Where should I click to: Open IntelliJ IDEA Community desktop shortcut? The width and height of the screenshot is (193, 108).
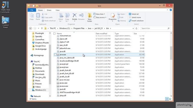click(5, 7)
